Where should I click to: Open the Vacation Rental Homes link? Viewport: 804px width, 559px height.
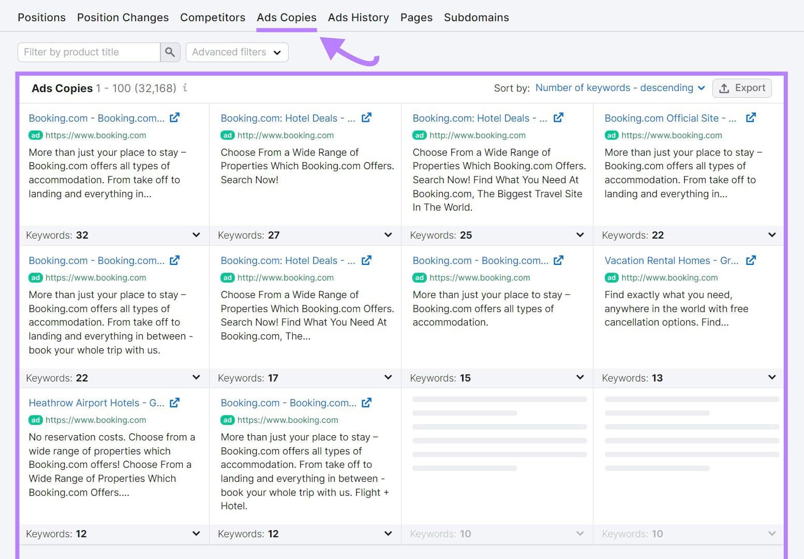point(670,260)
